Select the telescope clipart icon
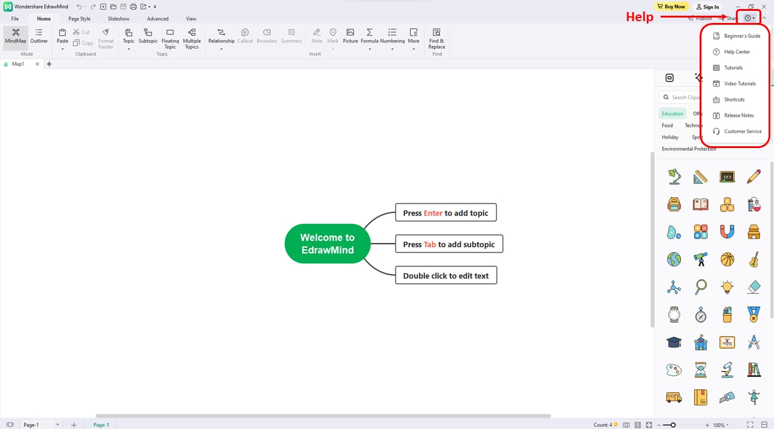The image size is (774, 429). tap(701, 259)
